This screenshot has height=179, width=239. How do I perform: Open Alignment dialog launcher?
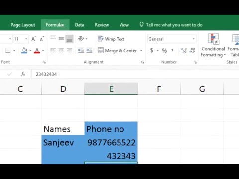143,62
